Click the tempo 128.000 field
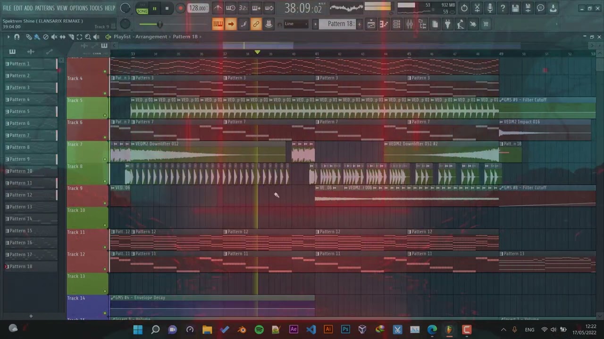 pos(198,8)
